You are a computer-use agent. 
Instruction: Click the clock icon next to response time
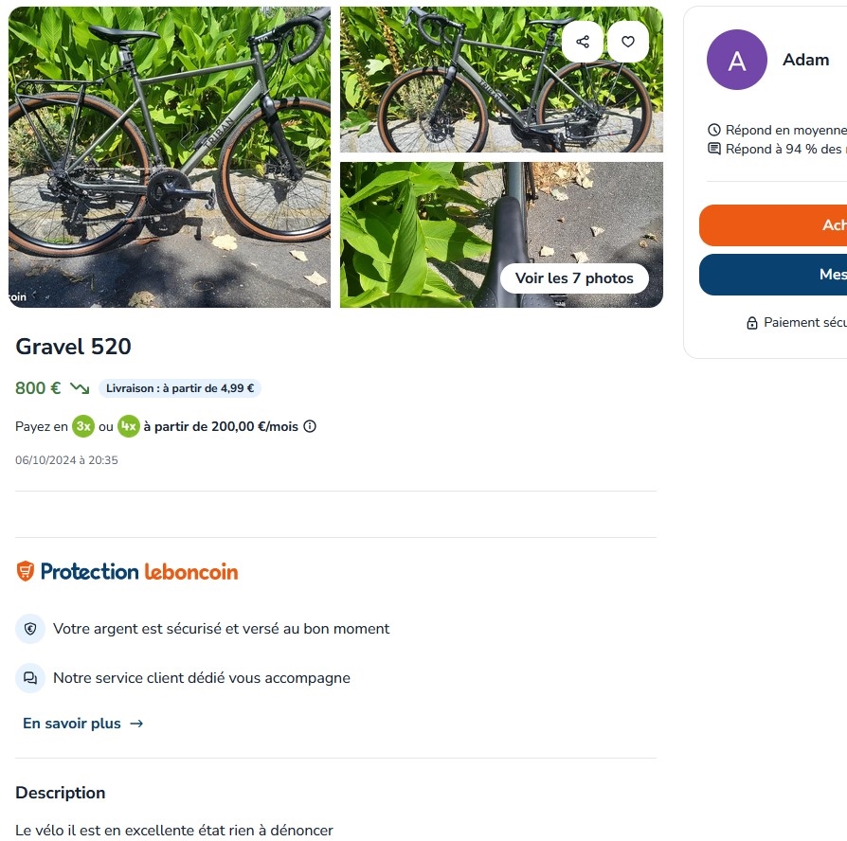tap(713, 129)
